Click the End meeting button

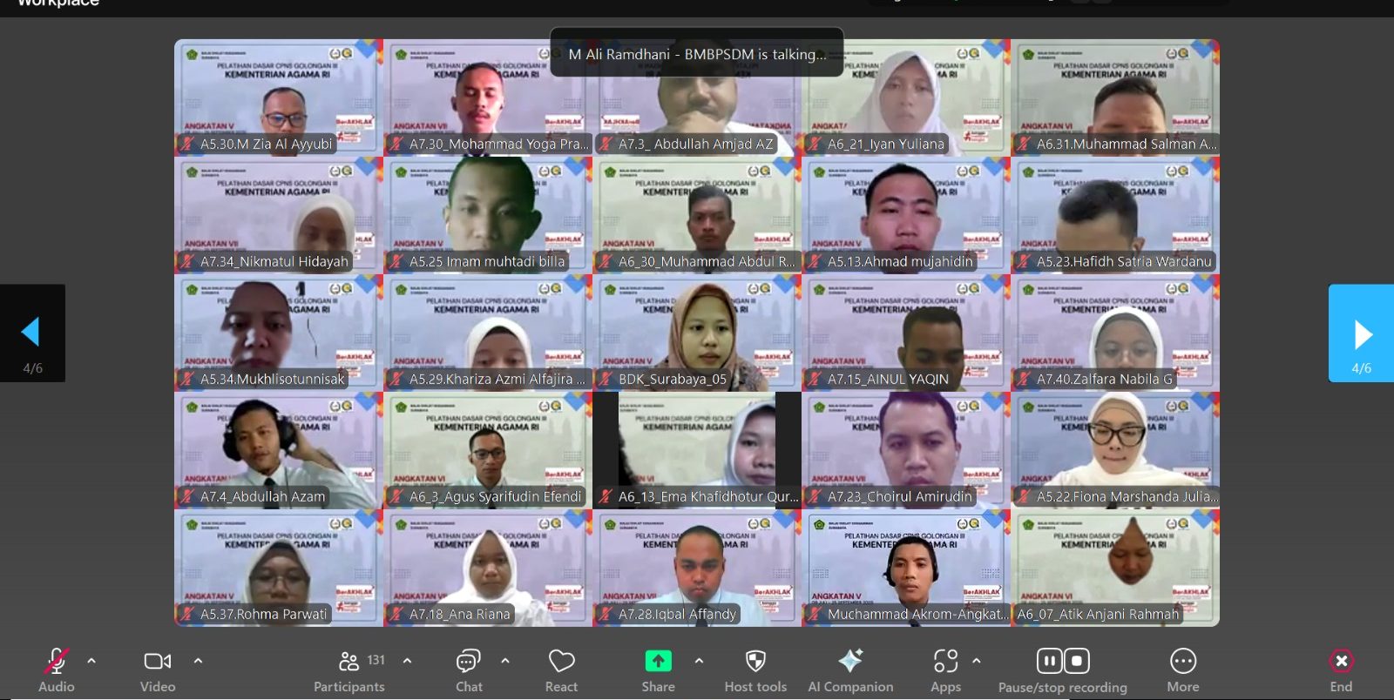click(x=1341, y=663)
